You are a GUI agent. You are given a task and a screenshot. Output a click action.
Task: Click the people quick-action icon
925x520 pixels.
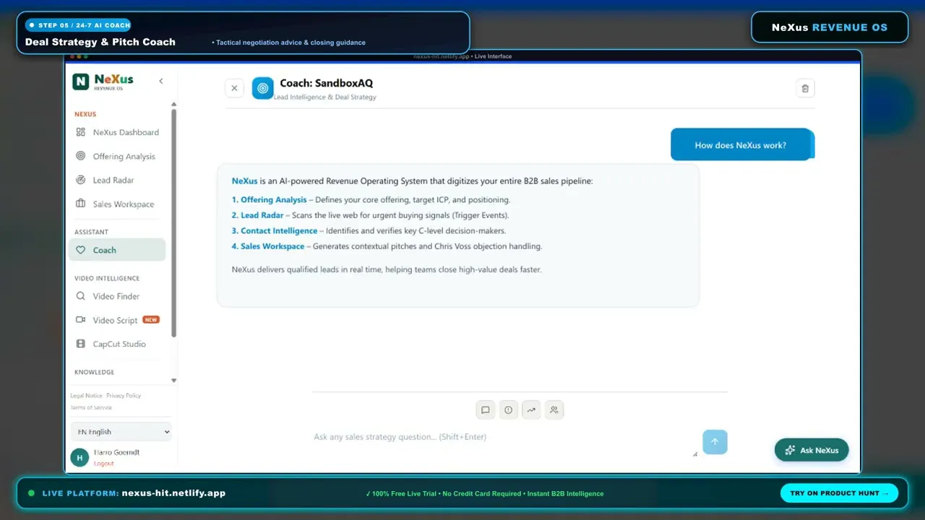tap(554, 410)
